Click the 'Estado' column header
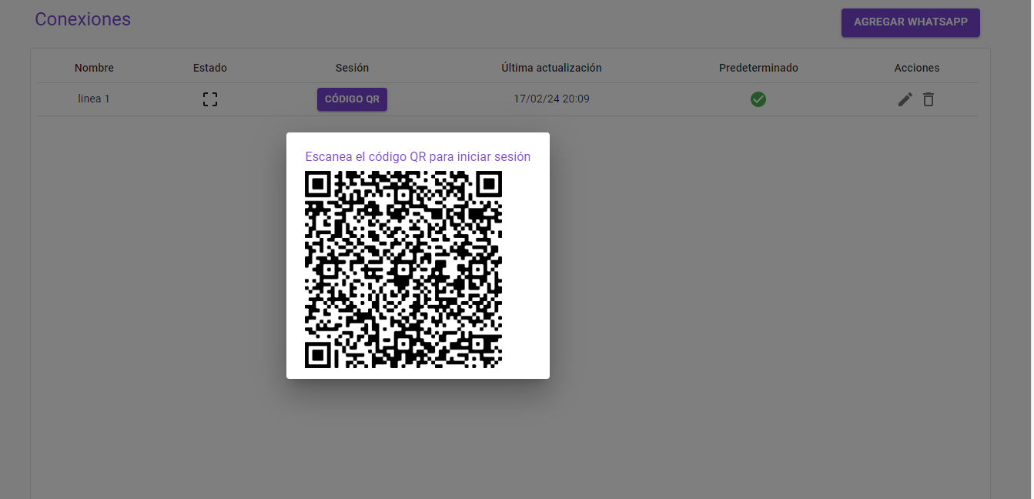This screenshot has height=499, width=1034. coord(210,68)
